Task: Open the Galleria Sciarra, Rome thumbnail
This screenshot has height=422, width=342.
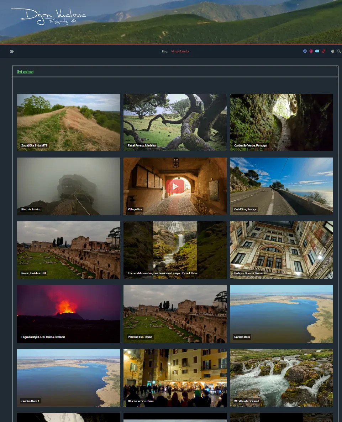Action: coord(281,250)
